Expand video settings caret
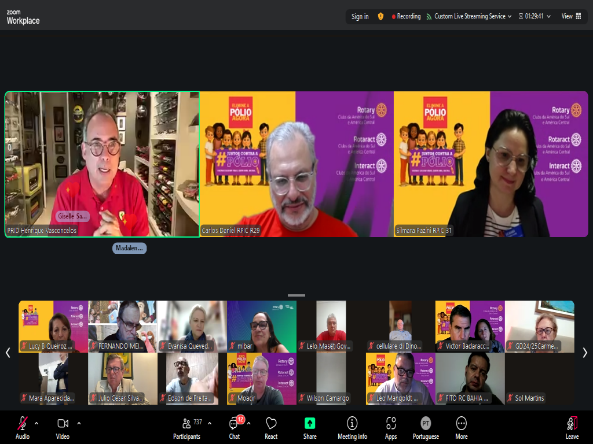593x444 pixels. (79, 423)
